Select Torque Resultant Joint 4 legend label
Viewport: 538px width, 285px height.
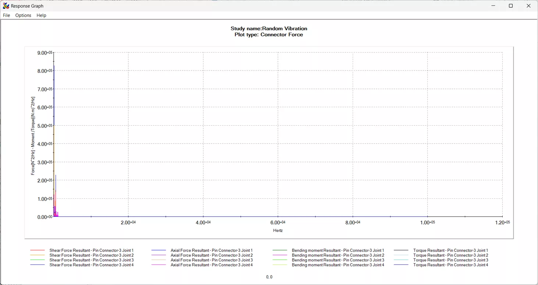(450, 265)
